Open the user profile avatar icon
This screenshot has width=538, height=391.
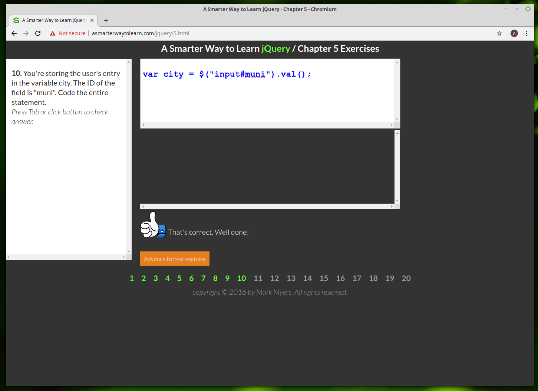(x=514, y=33)
